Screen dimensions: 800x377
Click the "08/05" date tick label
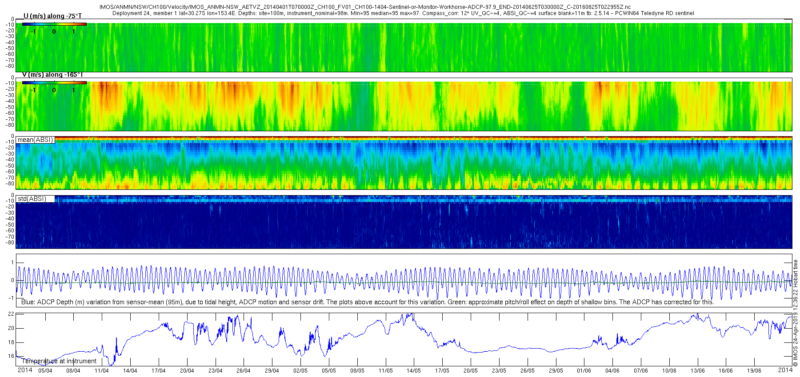pos(357,371)
